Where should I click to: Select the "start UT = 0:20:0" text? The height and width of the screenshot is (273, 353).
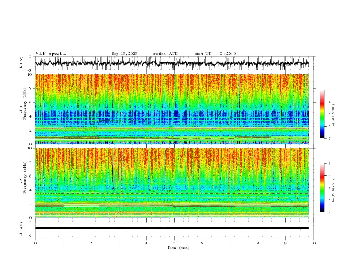click(x=215, y=54)
